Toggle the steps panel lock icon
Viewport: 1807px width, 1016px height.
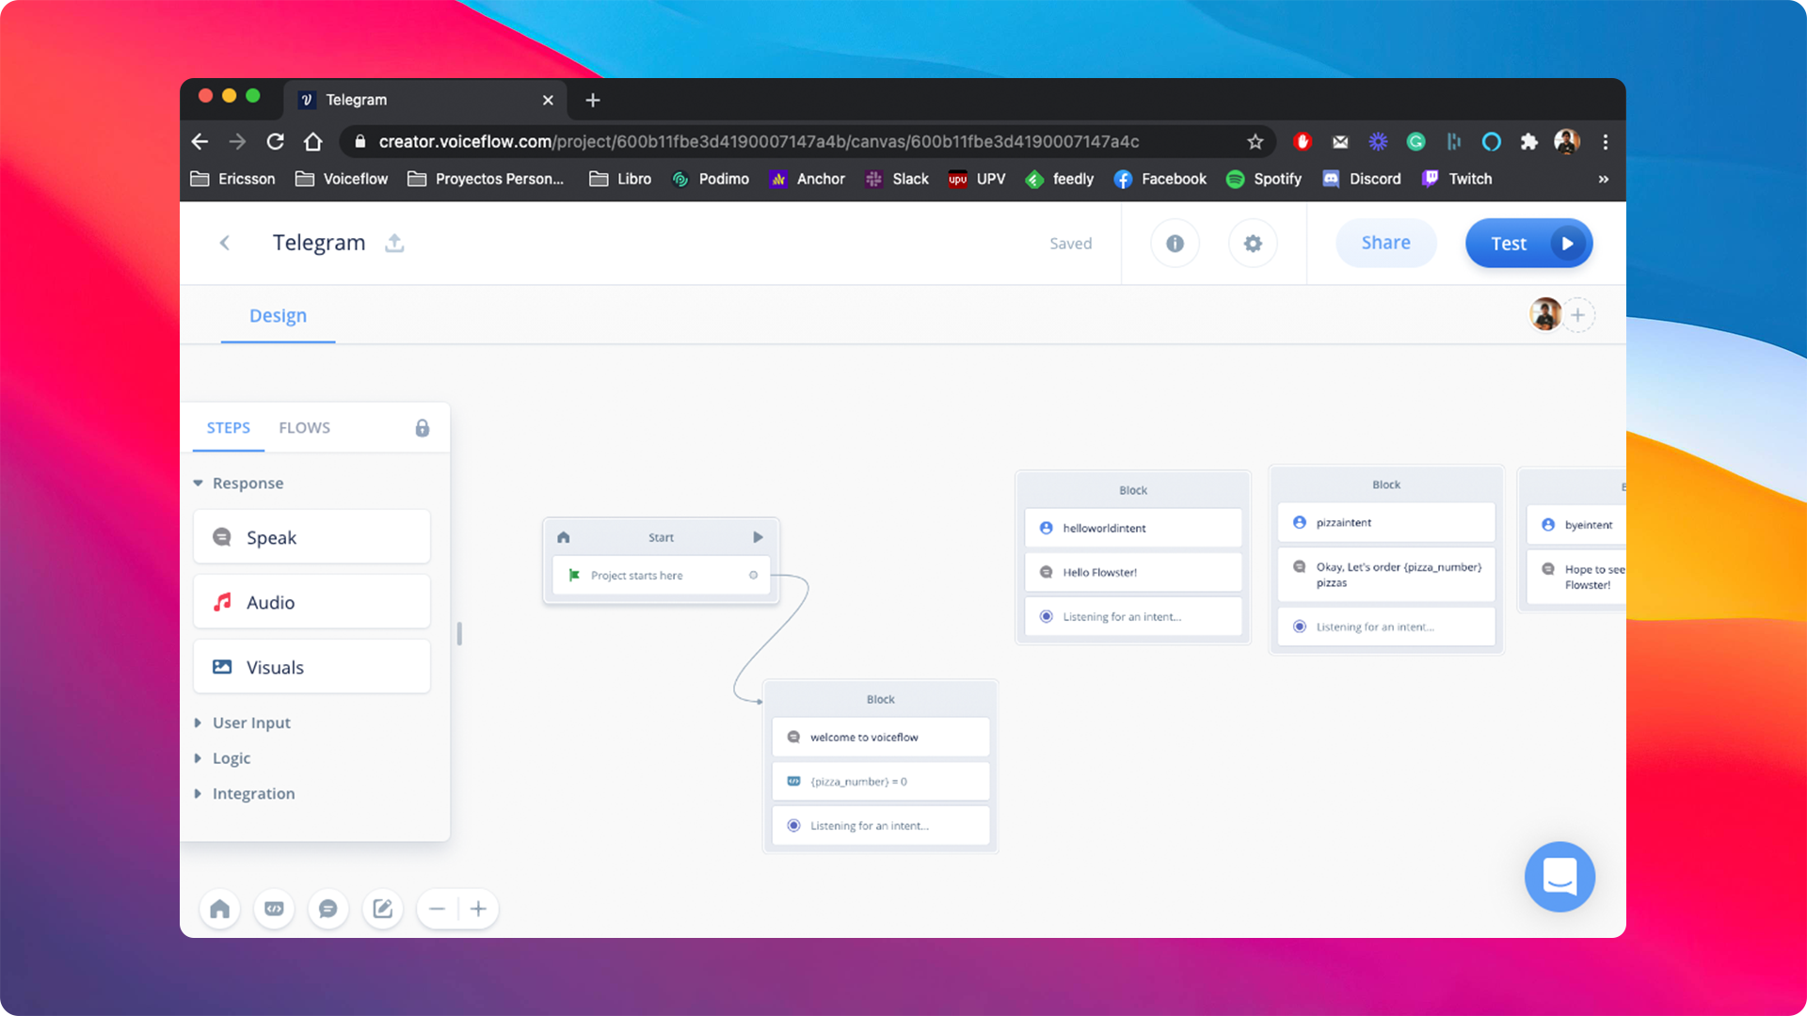click(423, 428)
